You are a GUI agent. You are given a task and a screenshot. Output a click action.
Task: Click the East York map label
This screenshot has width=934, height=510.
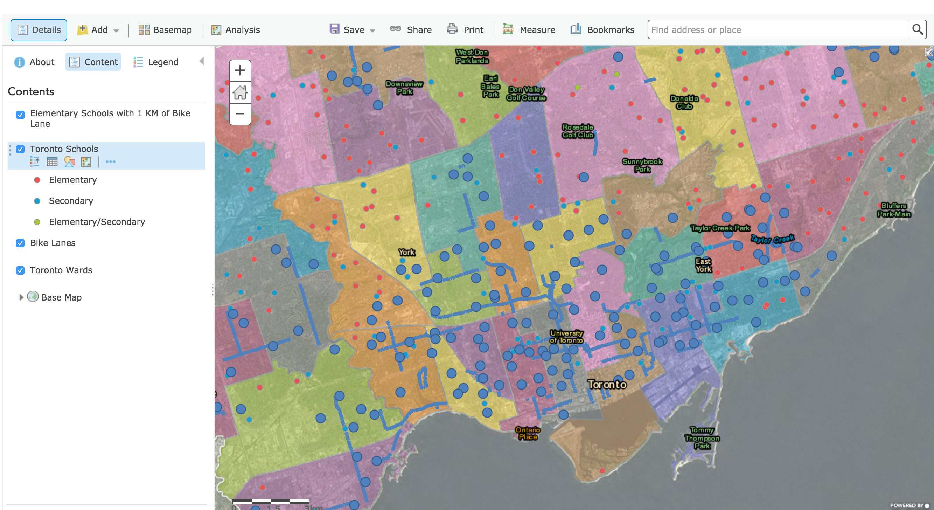(703, 265)
